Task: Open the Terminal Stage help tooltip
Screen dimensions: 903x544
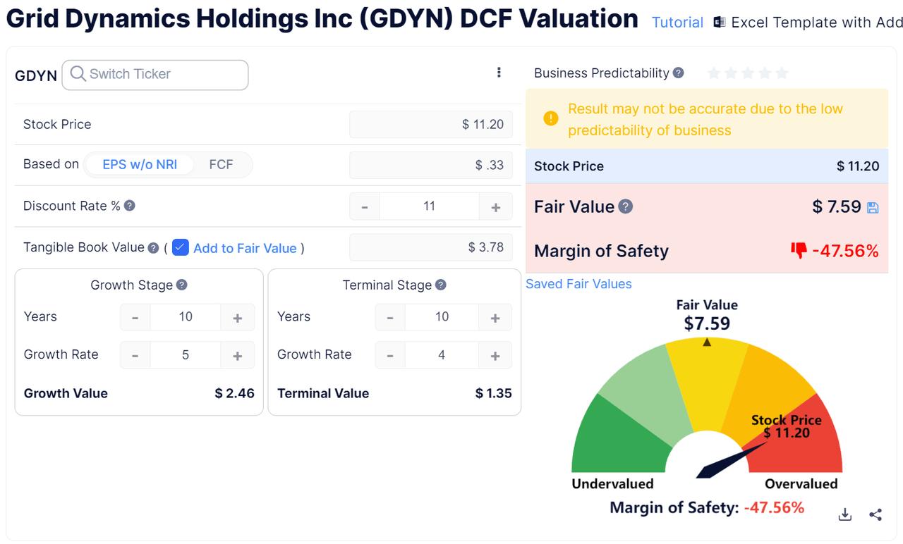Action: pos(440,285)
